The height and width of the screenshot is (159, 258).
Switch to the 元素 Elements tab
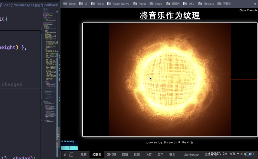pos(83,154)
